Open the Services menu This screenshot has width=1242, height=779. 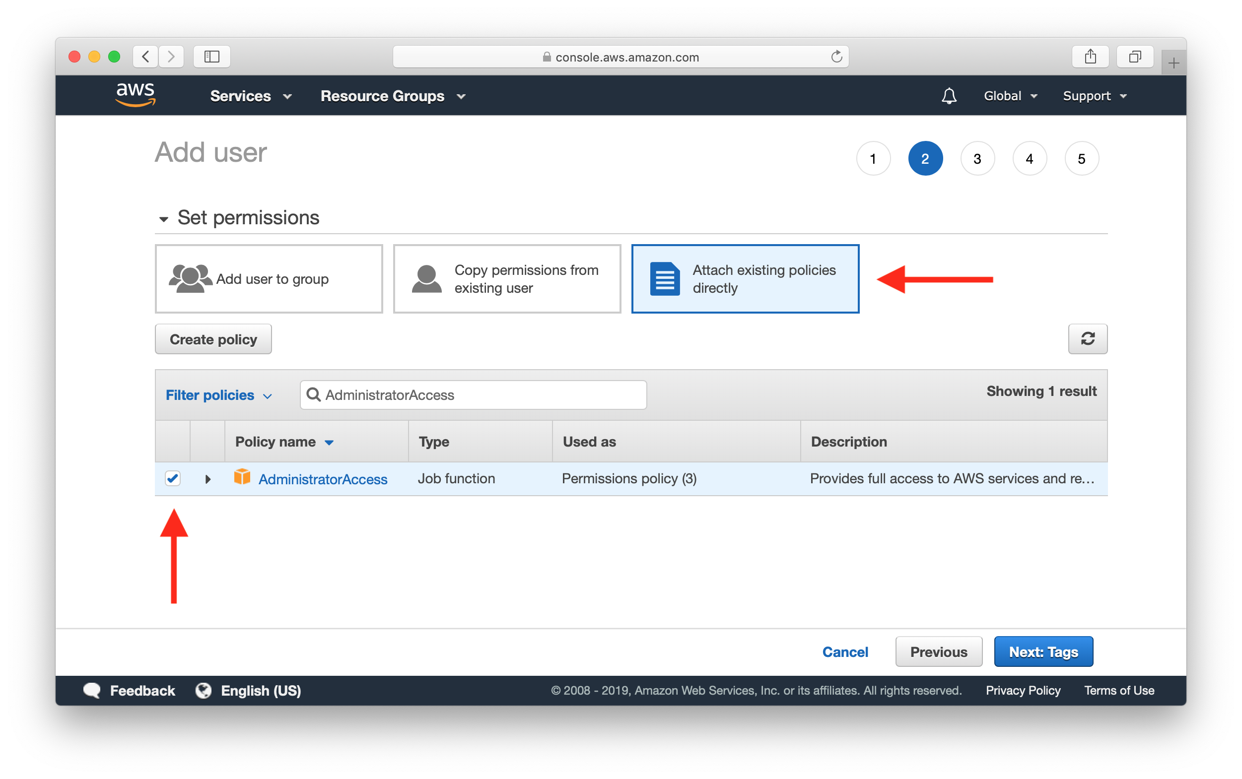coord(251,96)
